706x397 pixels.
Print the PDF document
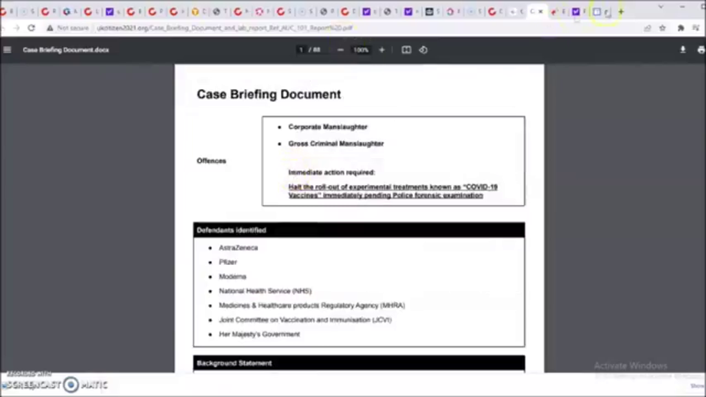pos(700,50)
